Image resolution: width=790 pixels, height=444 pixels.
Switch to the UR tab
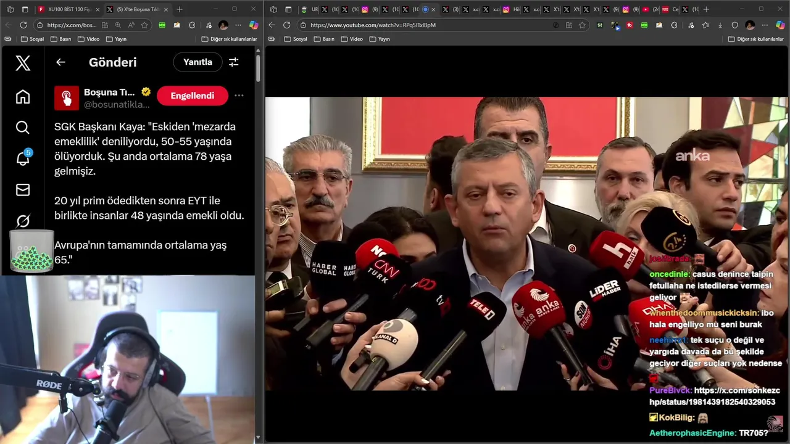click(309, 9)
